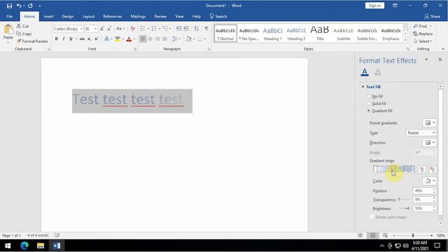Open gradient Type Radial dropdown

pos(421,133)
